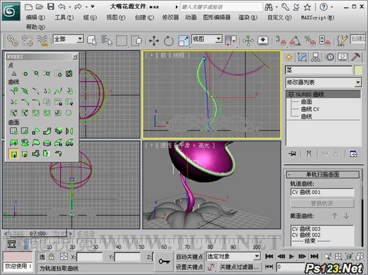The width and height of the screenshot is (368, 275).
Task: Open the MAXScript(M) menu
Action: tap(317, 18)
